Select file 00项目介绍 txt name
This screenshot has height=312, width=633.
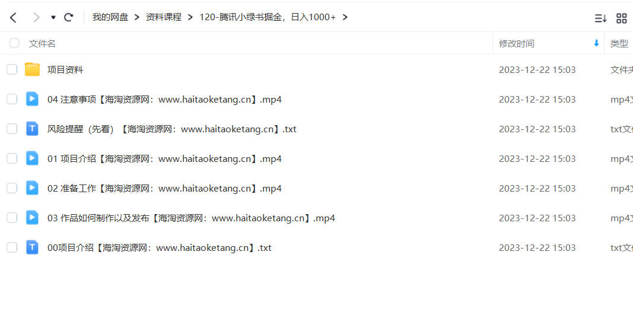[160, 247]
